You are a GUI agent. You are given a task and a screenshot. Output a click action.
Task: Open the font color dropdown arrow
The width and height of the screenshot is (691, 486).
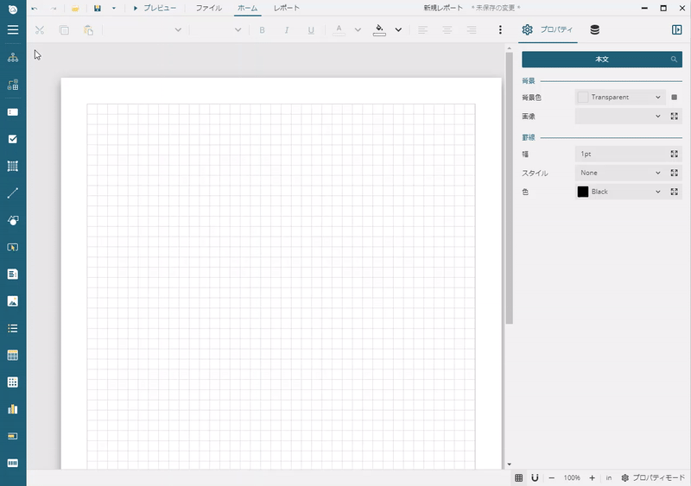[358, 30]
